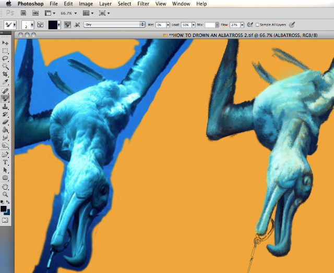Viewport: 334px width, 273px height.
Task: Toggle load brush after each stroke
Action: pyautogui.click(x=67, y=25)
